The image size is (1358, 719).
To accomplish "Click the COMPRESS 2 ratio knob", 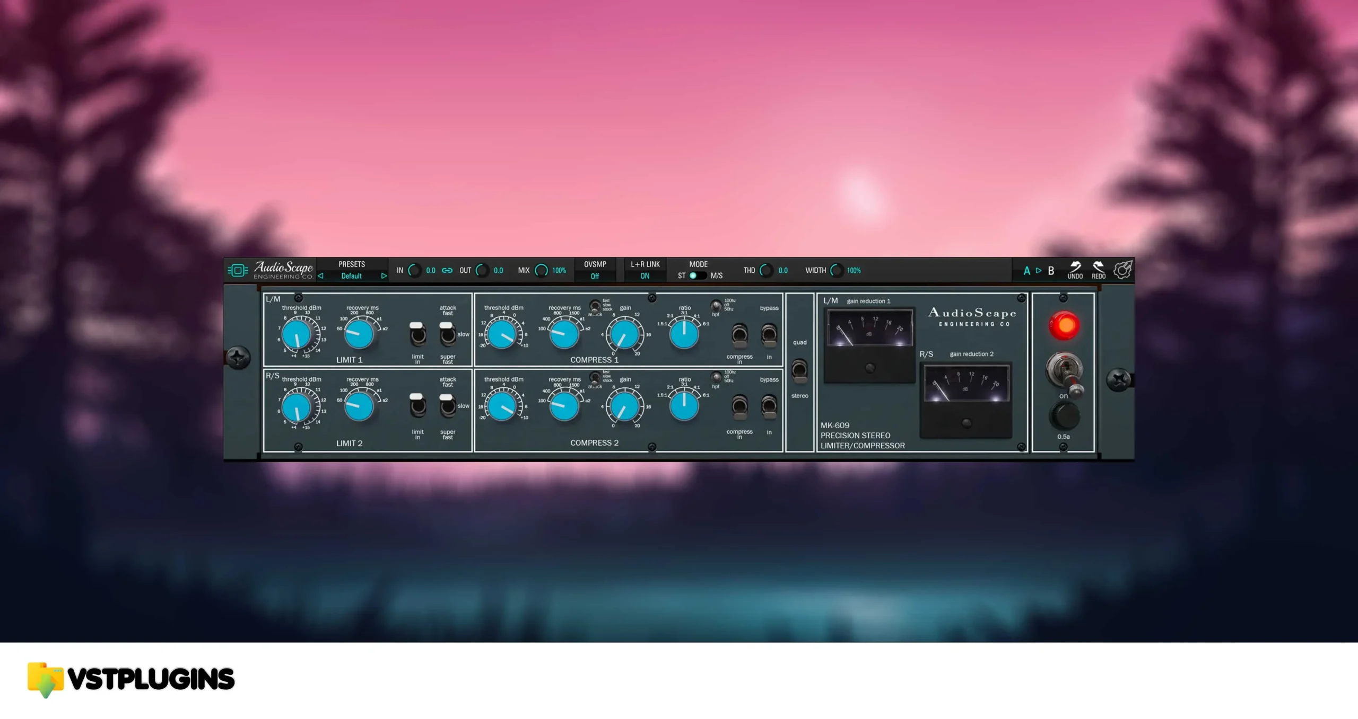I will (x=684, y=406).
